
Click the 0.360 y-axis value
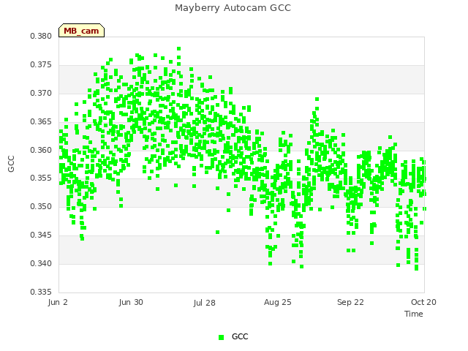41,150
